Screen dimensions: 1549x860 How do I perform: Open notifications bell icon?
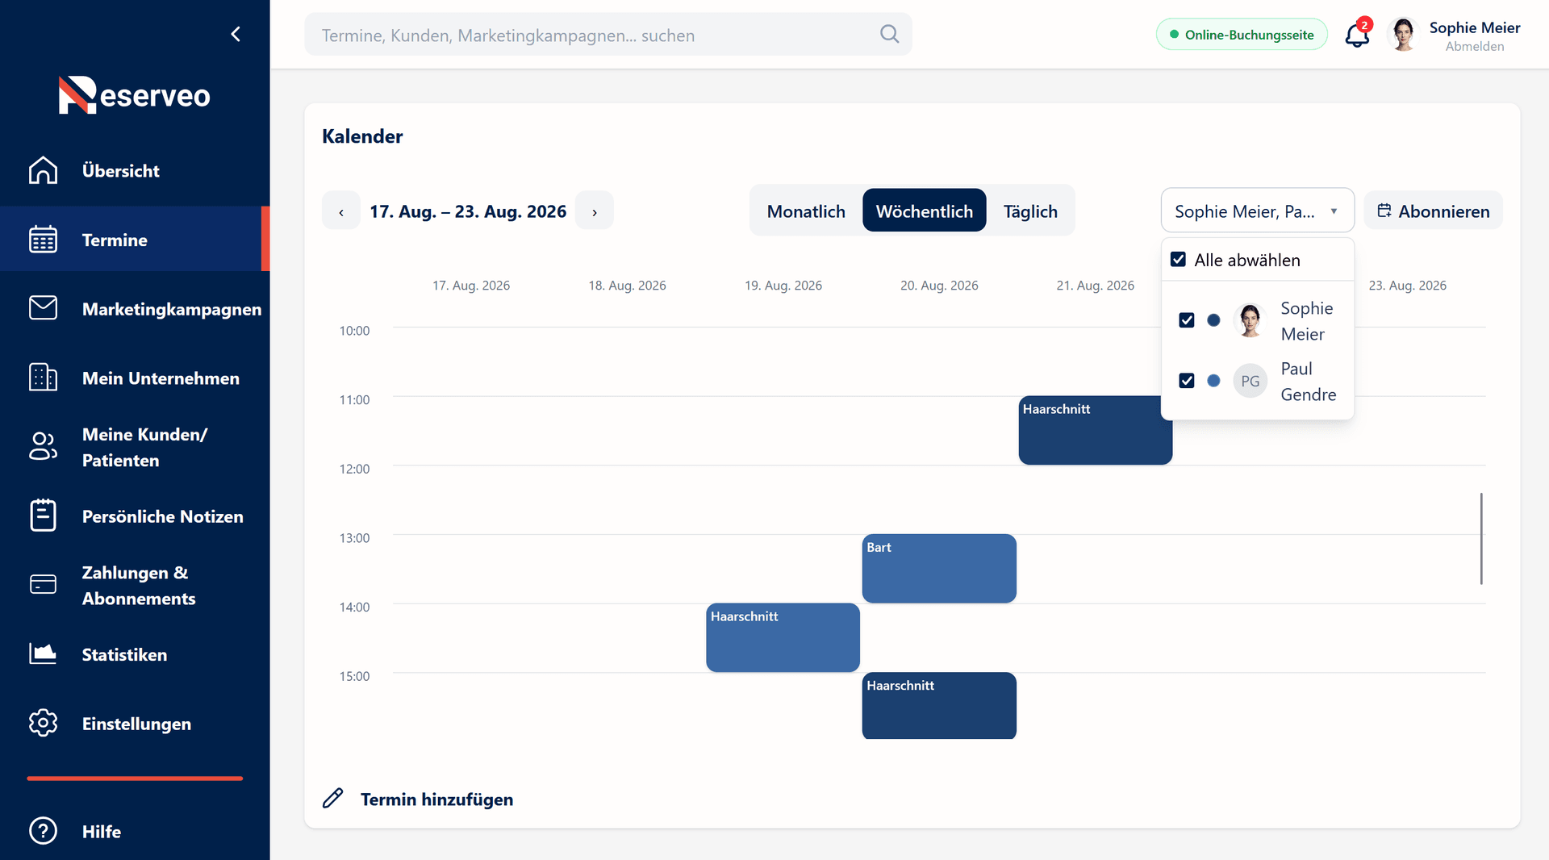pos(1357,35)
